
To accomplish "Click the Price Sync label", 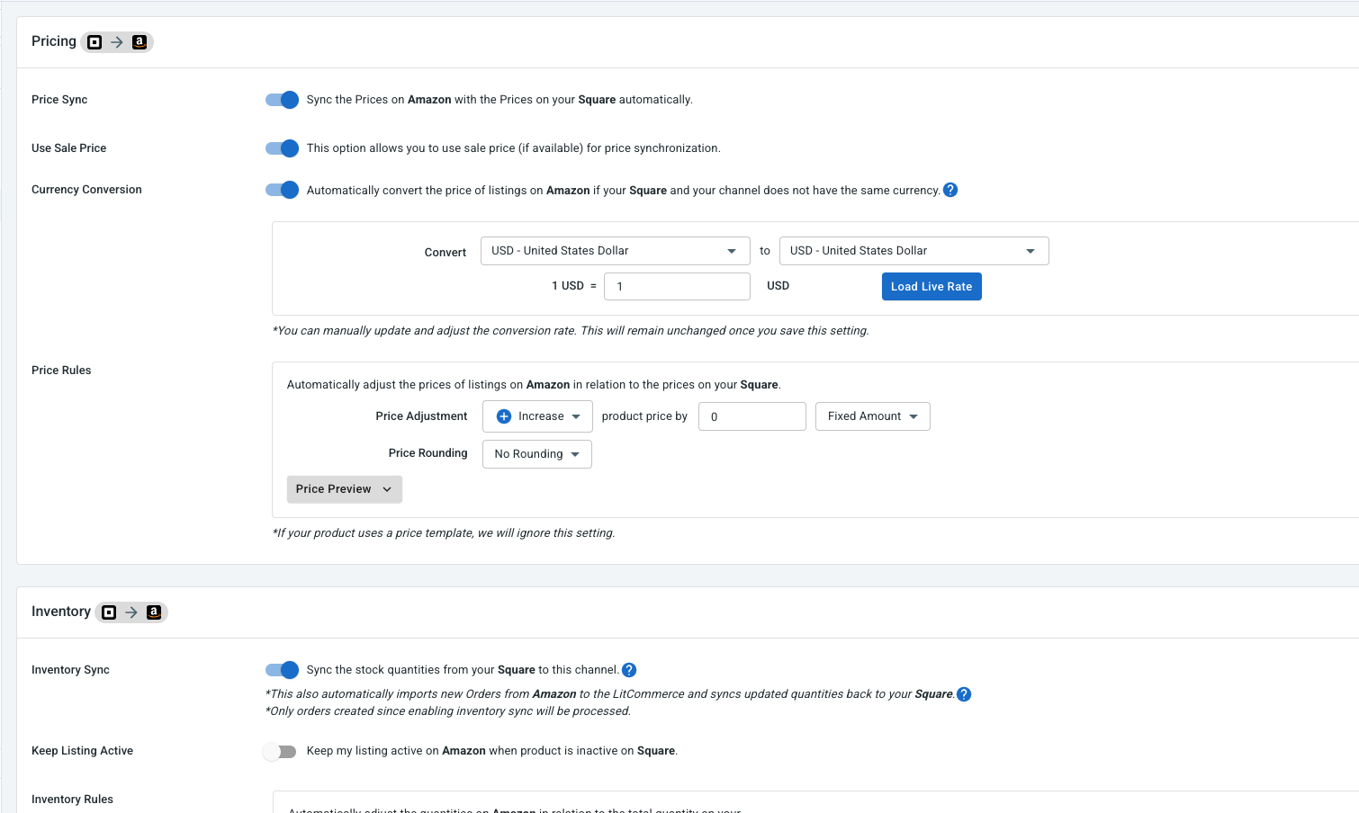I will coord(59,100).
